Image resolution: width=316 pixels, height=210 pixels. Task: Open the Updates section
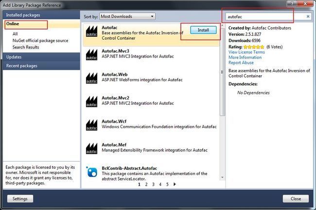coord(41,57)
